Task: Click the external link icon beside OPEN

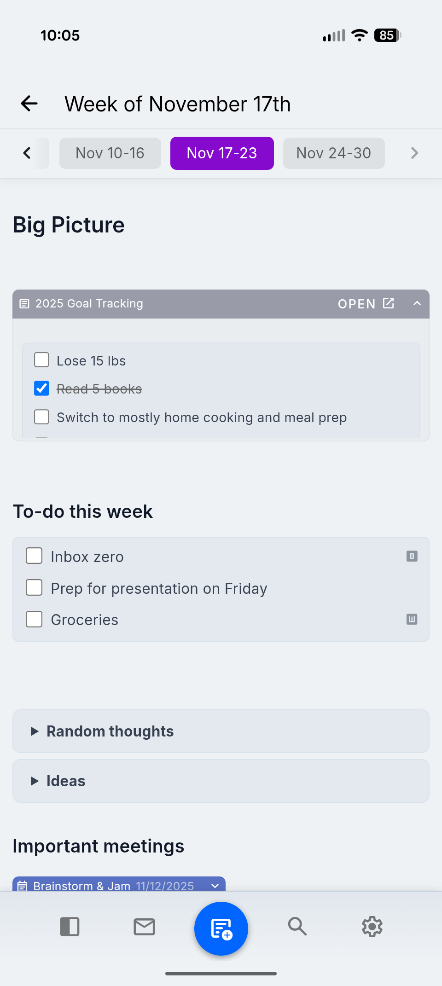Action: pos(388,303)
